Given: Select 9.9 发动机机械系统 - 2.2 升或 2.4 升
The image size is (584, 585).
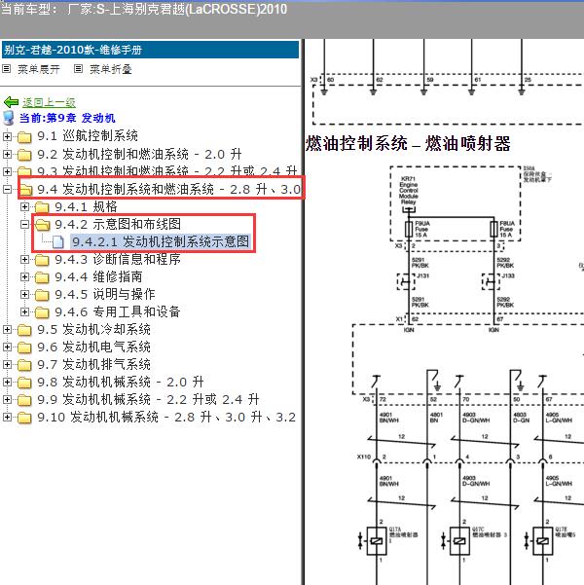Looking at the screenshot, I should click(x=148, y=399).
